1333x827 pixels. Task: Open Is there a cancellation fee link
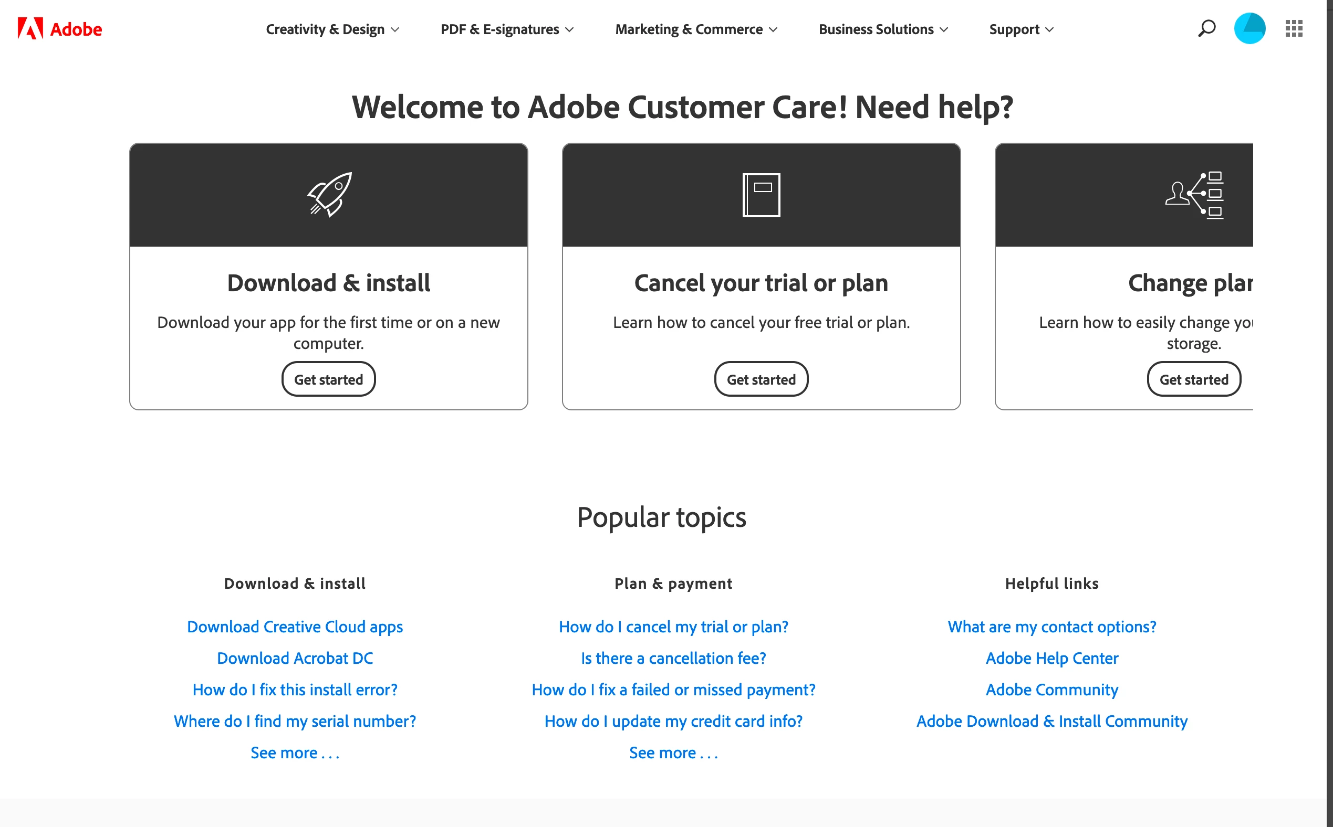[x=673, y=658]
